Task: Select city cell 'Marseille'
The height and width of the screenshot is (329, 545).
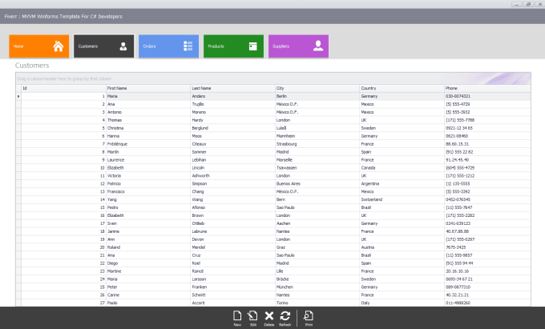Action: click(317, 160)
